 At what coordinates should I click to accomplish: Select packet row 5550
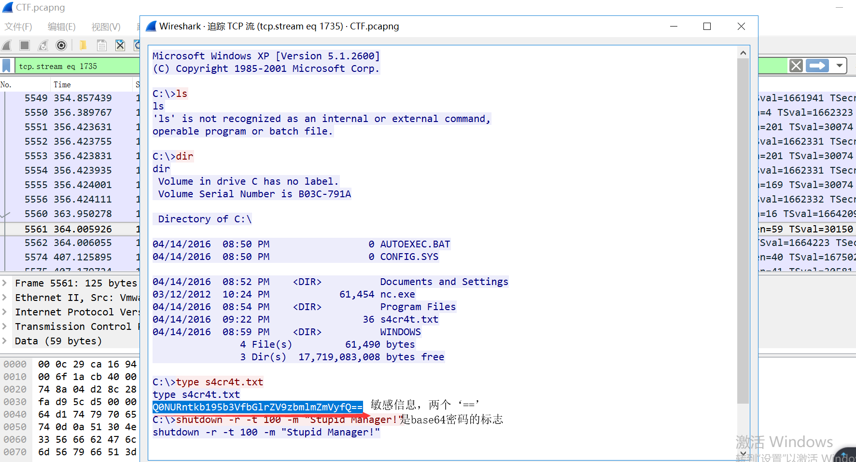(x=70, y=112)
